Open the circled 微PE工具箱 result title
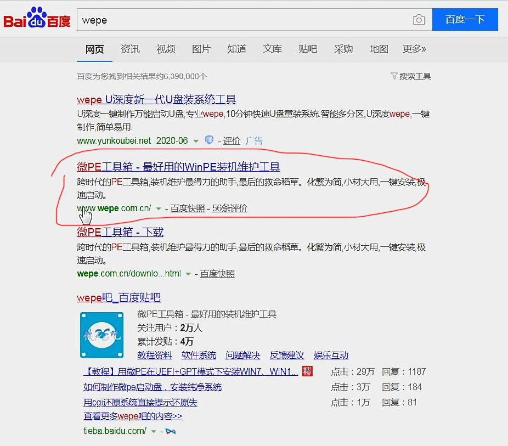Screen dimensions: 508x446 click(x=178, y=167)
